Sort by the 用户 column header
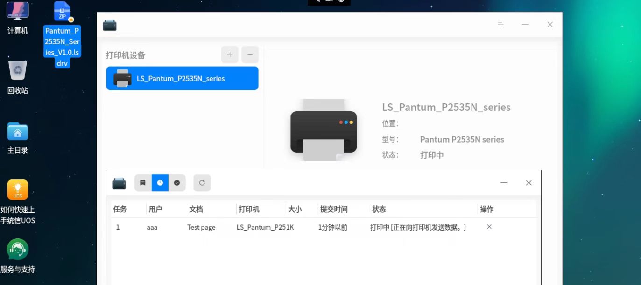 tap(155, 210)
